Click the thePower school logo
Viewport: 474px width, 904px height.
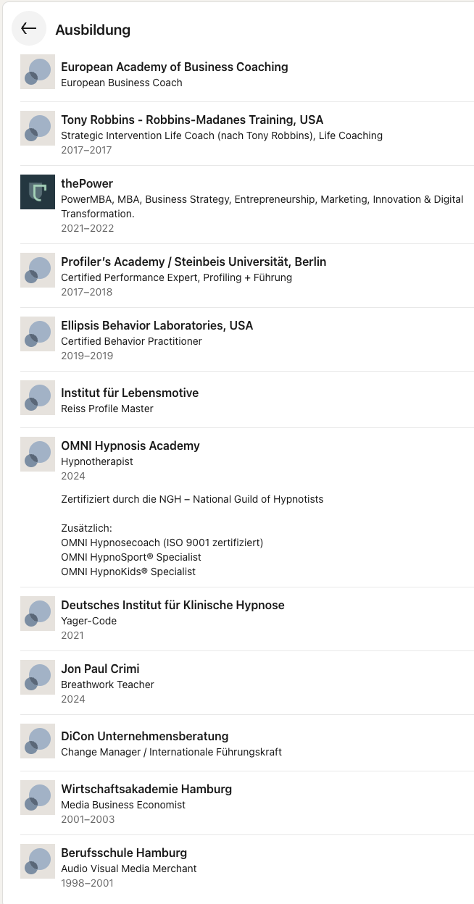[x=38, y=192]
